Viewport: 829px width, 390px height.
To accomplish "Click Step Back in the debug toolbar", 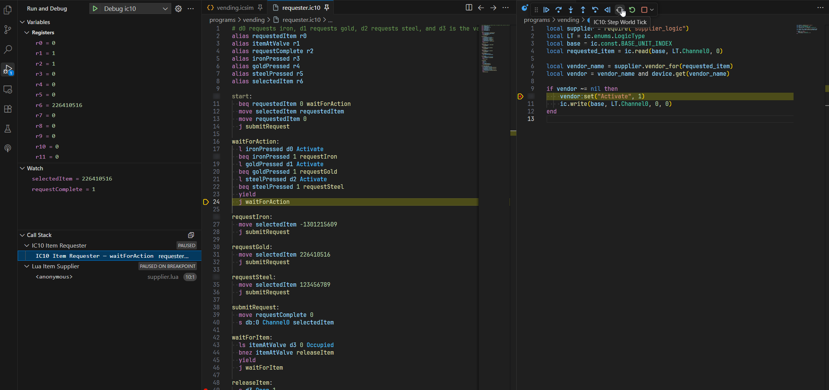I will 595,10.
